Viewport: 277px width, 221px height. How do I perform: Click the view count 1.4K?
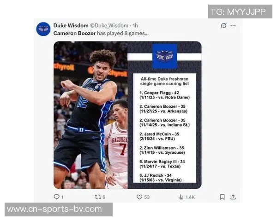point(190,197)
